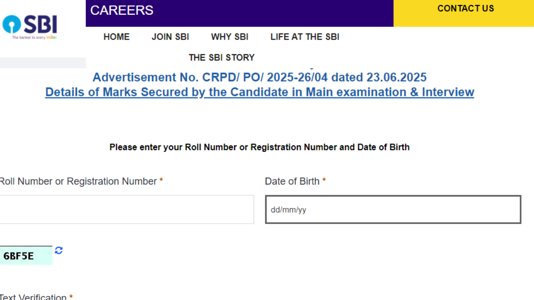Select WHY SBI in the navigation

point(229,37)
